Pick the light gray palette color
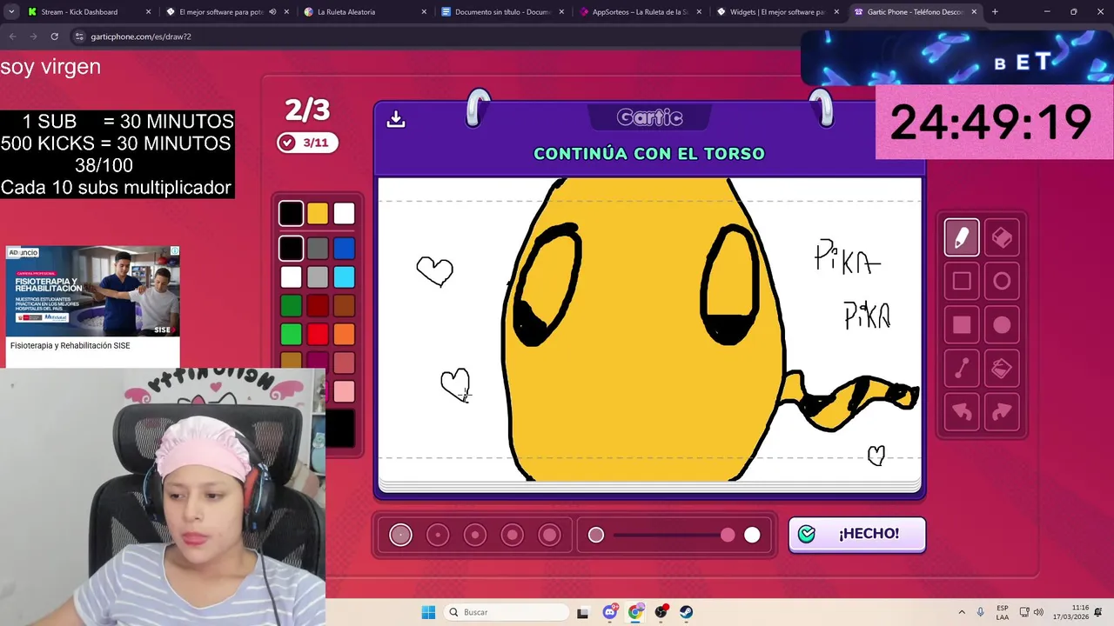This screenshot has width=1114, height=626. click(318, 277)
